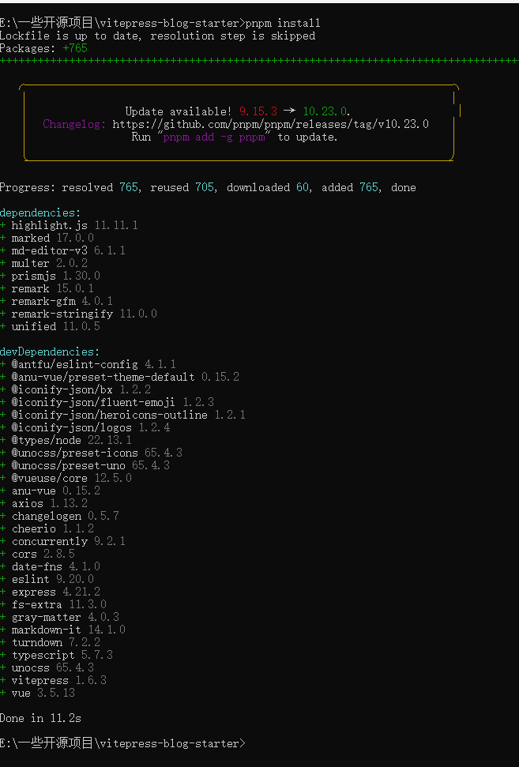Open the pnpm changelog GitHub URL

[x=270, y=124]
